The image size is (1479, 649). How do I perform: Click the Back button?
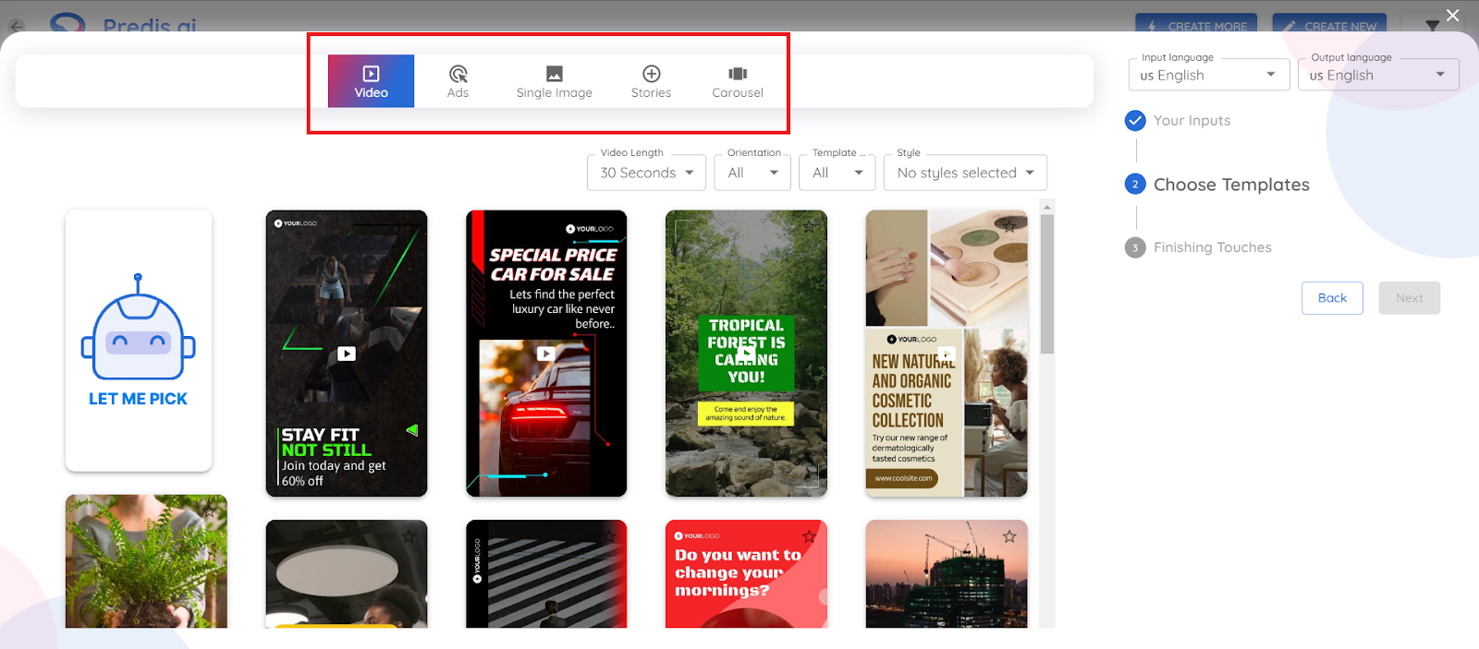(x=1332, y=298)
